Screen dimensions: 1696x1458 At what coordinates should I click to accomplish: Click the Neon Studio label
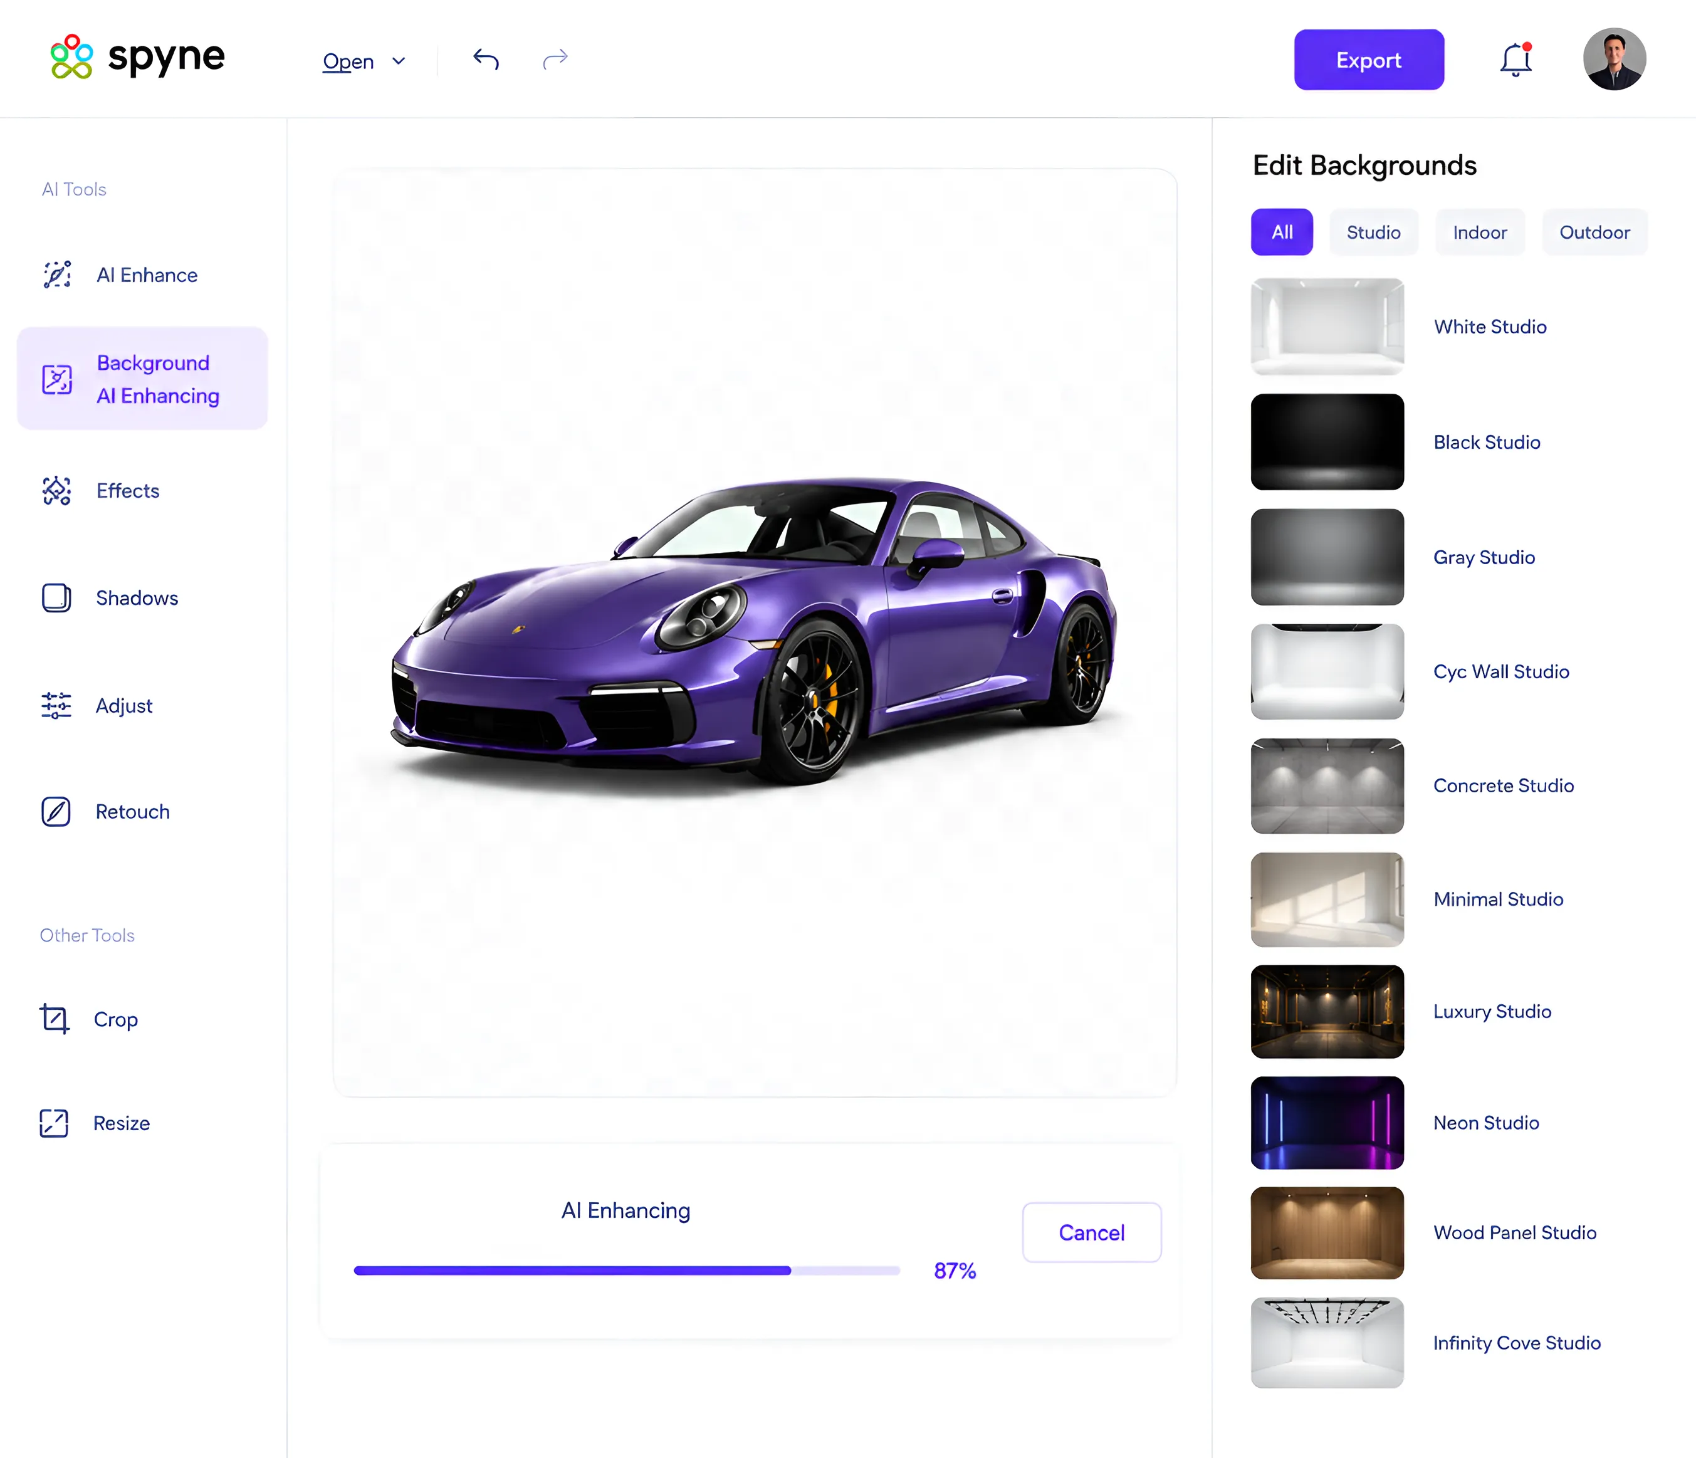click(x=1485, y=1123)
